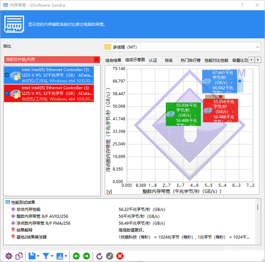The height and width of the screenshot is (262, 265).
Task: Click the red X cancel icon
Action: point(120,256)
